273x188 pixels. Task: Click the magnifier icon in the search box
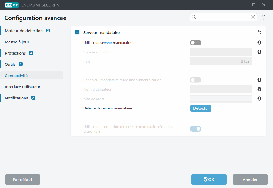[194, 17]
